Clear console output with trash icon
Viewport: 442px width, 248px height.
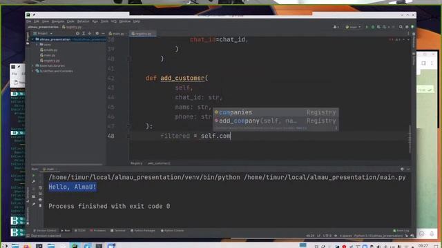click(x=40, y=205)
